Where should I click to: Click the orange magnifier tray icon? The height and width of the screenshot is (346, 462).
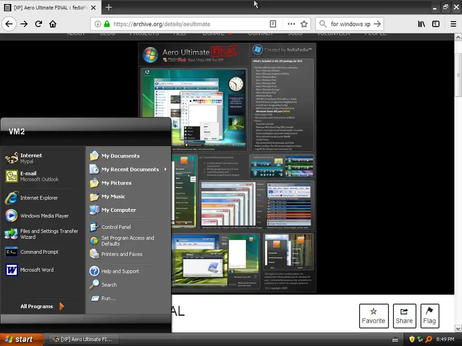pyautogui.click(x=429, y=339)
